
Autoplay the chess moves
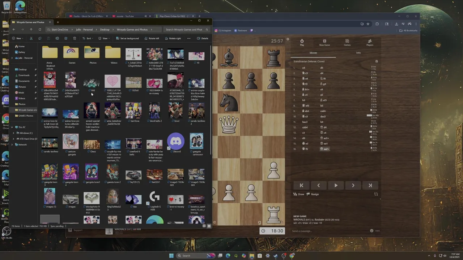click(x=336, y=185)
